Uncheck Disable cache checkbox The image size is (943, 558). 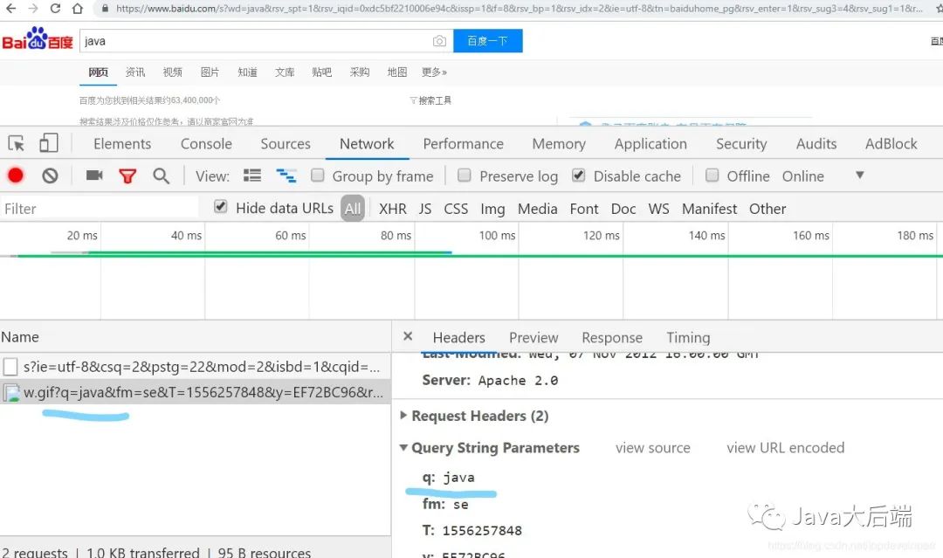579,175
